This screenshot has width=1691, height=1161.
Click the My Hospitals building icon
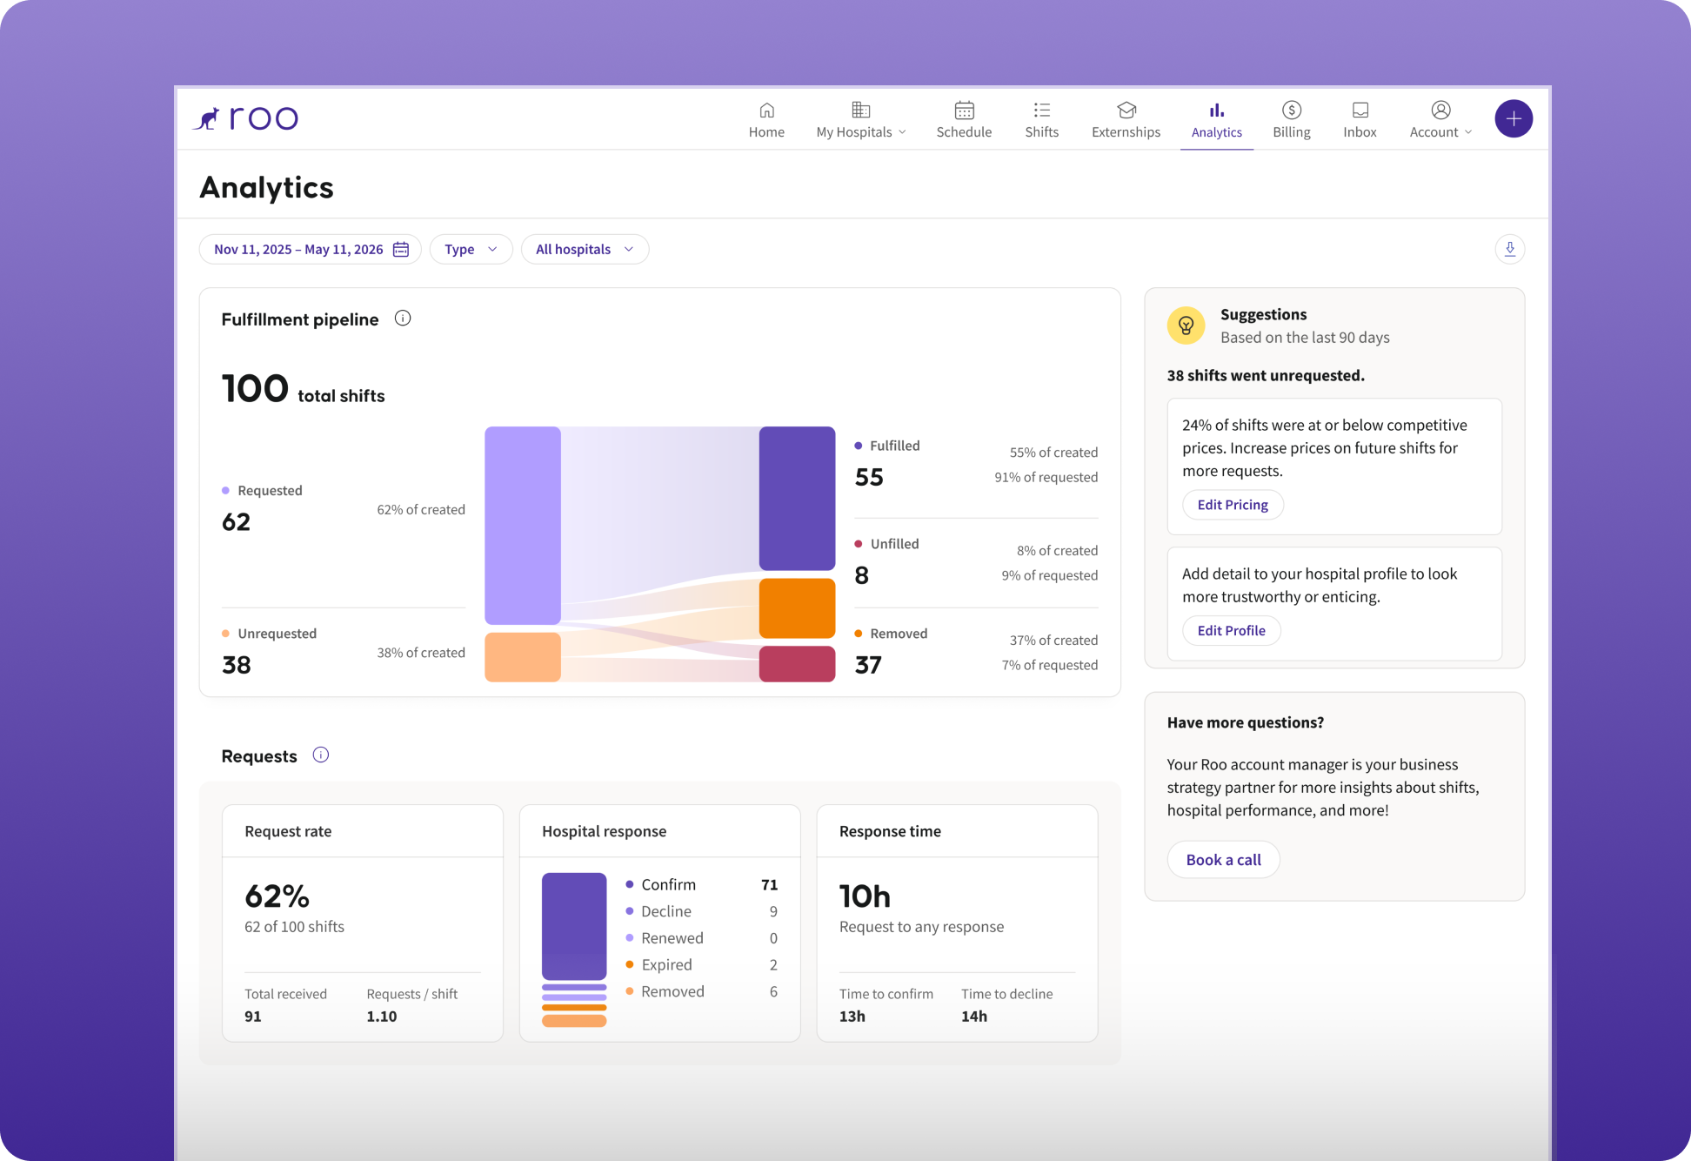860,110
